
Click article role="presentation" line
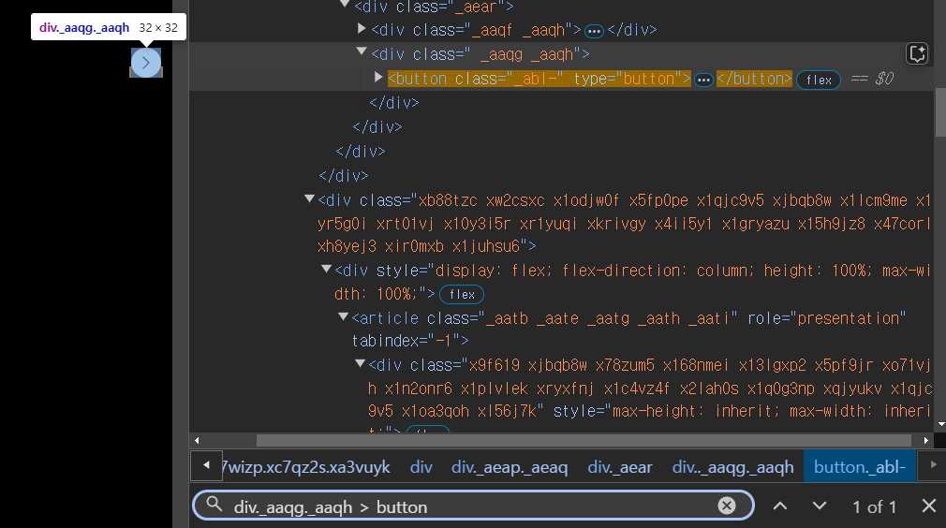pyautogui.click(x=628, y=318)
